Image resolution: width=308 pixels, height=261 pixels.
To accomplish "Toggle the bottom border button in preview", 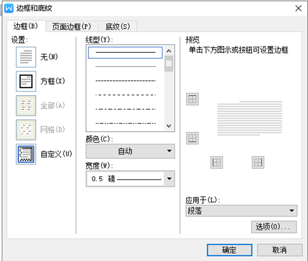I will [x=193, y=138].
